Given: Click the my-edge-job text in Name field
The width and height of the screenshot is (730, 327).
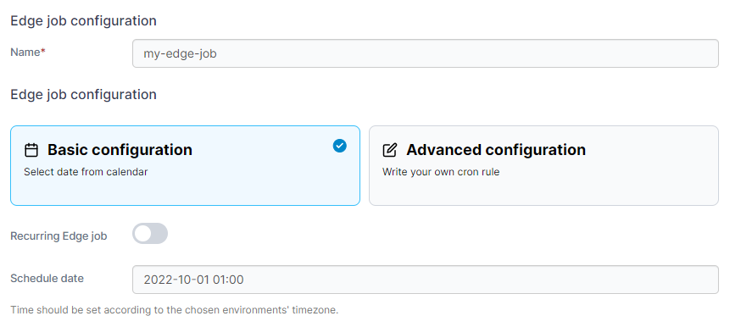Looking at the screenshot, I should coord(181,54).
